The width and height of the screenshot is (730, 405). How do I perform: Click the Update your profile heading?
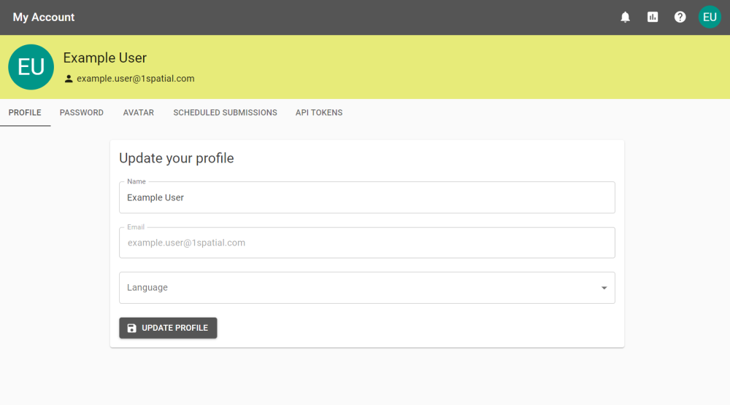[x=177, y=158]
